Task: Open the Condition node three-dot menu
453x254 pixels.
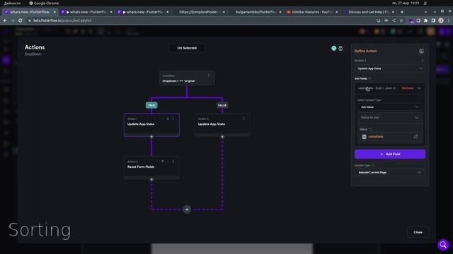Action: click(x=209, y=75)
